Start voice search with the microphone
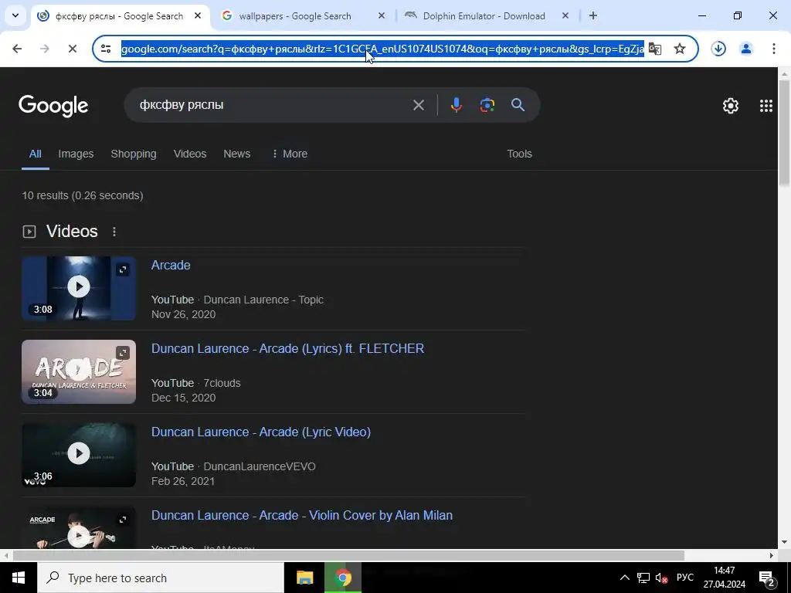This screenshot has height=593, width=791. pyautogui.click(x=456, y=105)
